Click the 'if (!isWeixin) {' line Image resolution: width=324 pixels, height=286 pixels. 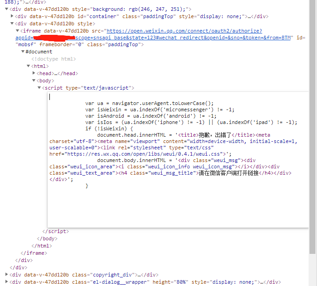tap(109, 129)
